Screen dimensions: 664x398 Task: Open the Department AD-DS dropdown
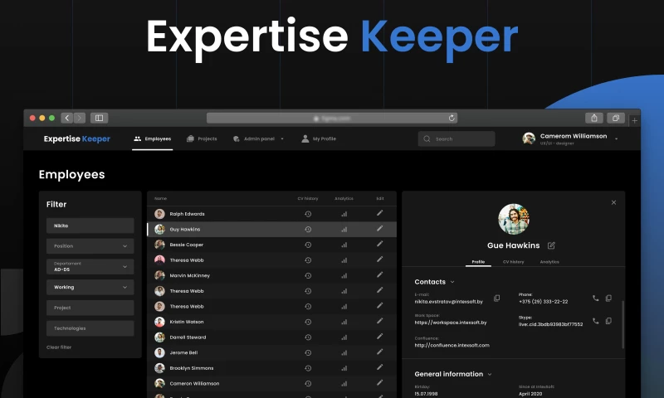click(x=90, y=266)
